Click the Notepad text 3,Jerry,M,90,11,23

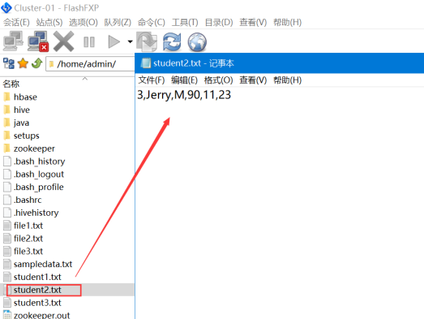pos(184,95)
